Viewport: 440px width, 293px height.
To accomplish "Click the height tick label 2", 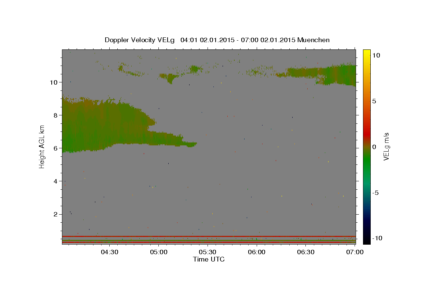I will tap(56, 214).
